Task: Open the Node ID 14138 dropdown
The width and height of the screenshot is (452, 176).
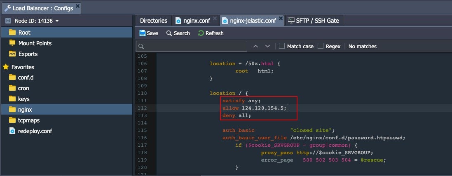Action: pos(37,21)
